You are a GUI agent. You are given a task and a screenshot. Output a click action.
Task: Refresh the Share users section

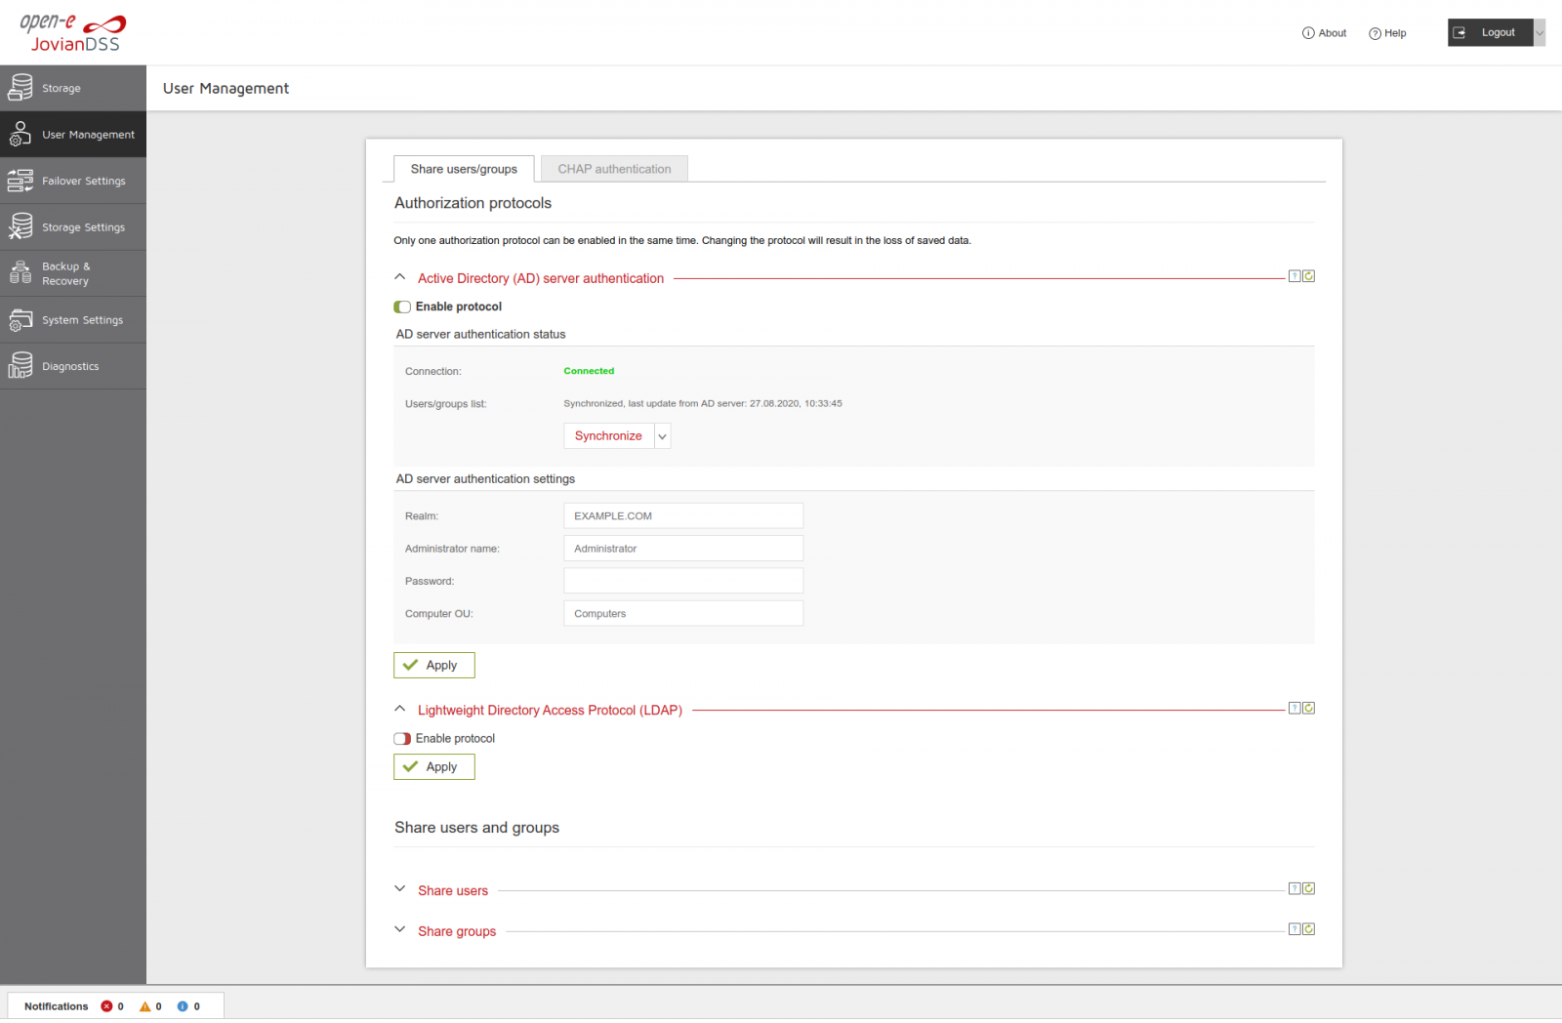click(x=1309, y=888)
